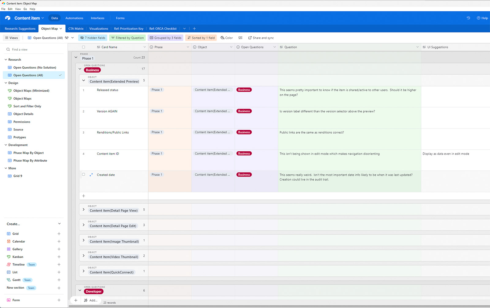Switch to the Forms tab
This screenshot has height=308, width=490.
tap(120, 18)
